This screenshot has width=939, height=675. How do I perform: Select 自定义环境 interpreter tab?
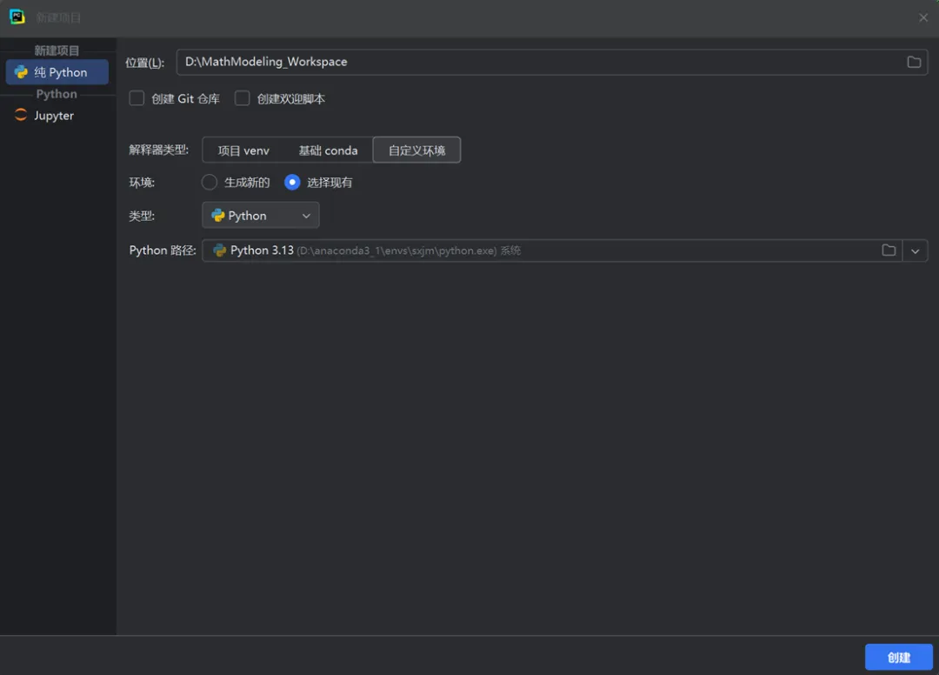(x=416, y=150)
